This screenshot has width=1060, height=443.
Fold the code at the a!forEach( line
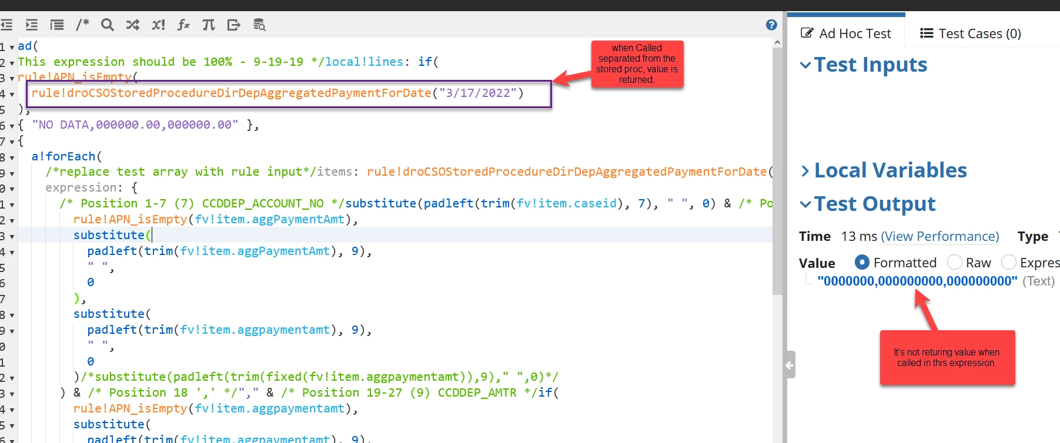(12, 157)
